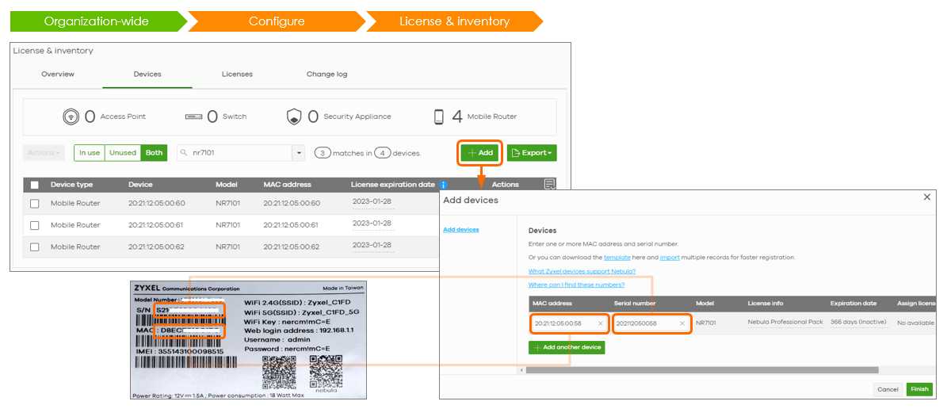Select the Unused filter toggle
This screenshot has height=409, width=947.
[x=123, y=153]
